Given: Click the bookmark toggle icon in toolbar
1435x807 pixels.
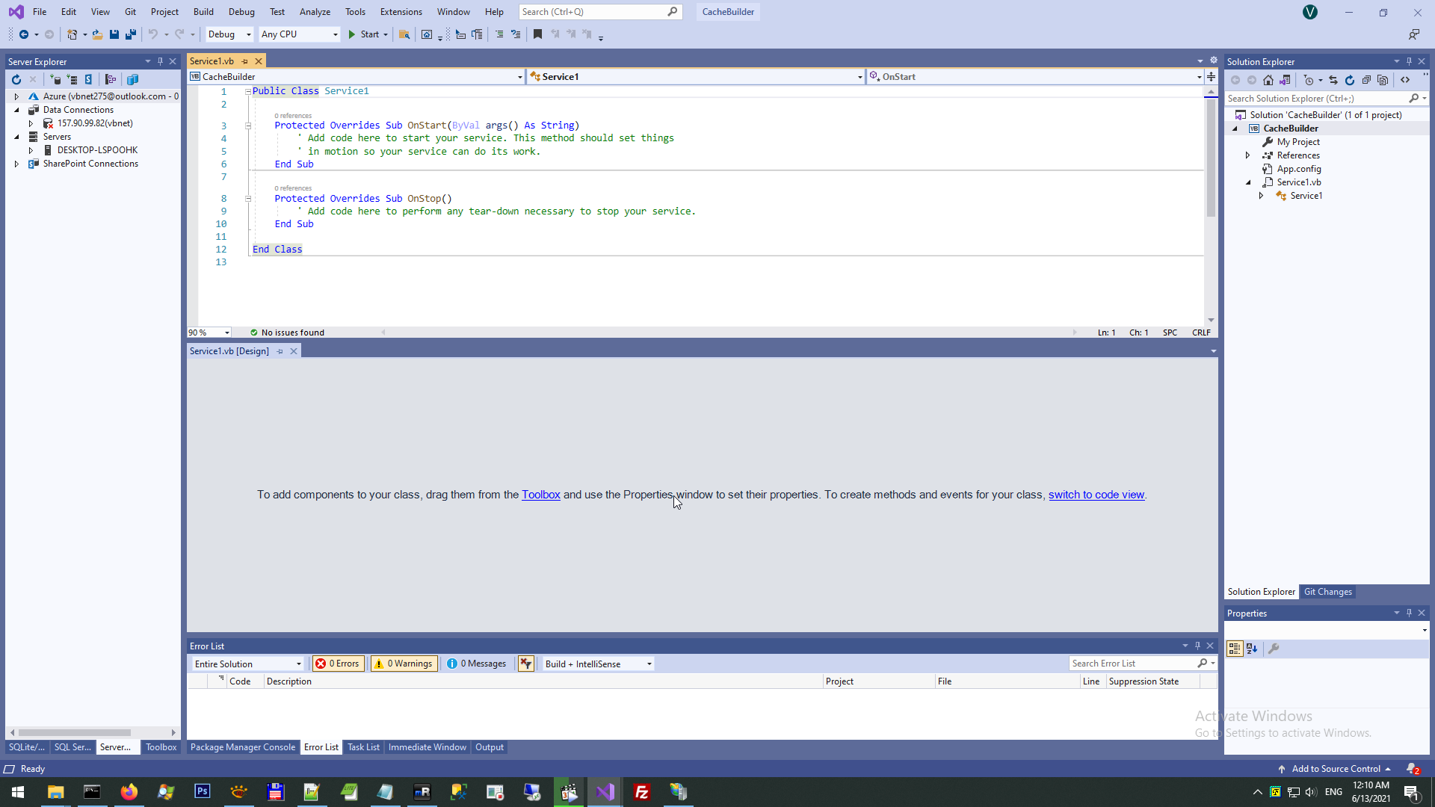Looking at the screenshot, I should tap(537, 34).
